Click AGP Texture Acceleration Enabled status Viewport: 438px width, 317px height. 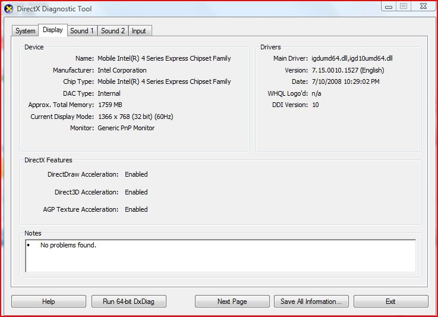point(136,209)
